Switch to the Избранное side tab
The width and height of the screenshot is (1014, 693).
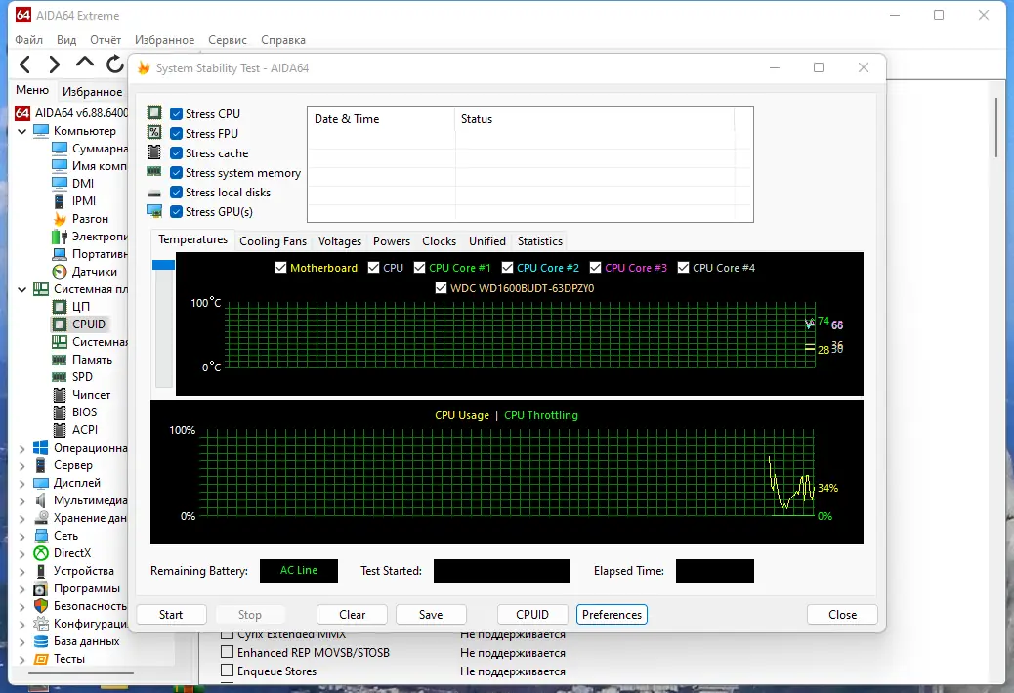point(93,91)
